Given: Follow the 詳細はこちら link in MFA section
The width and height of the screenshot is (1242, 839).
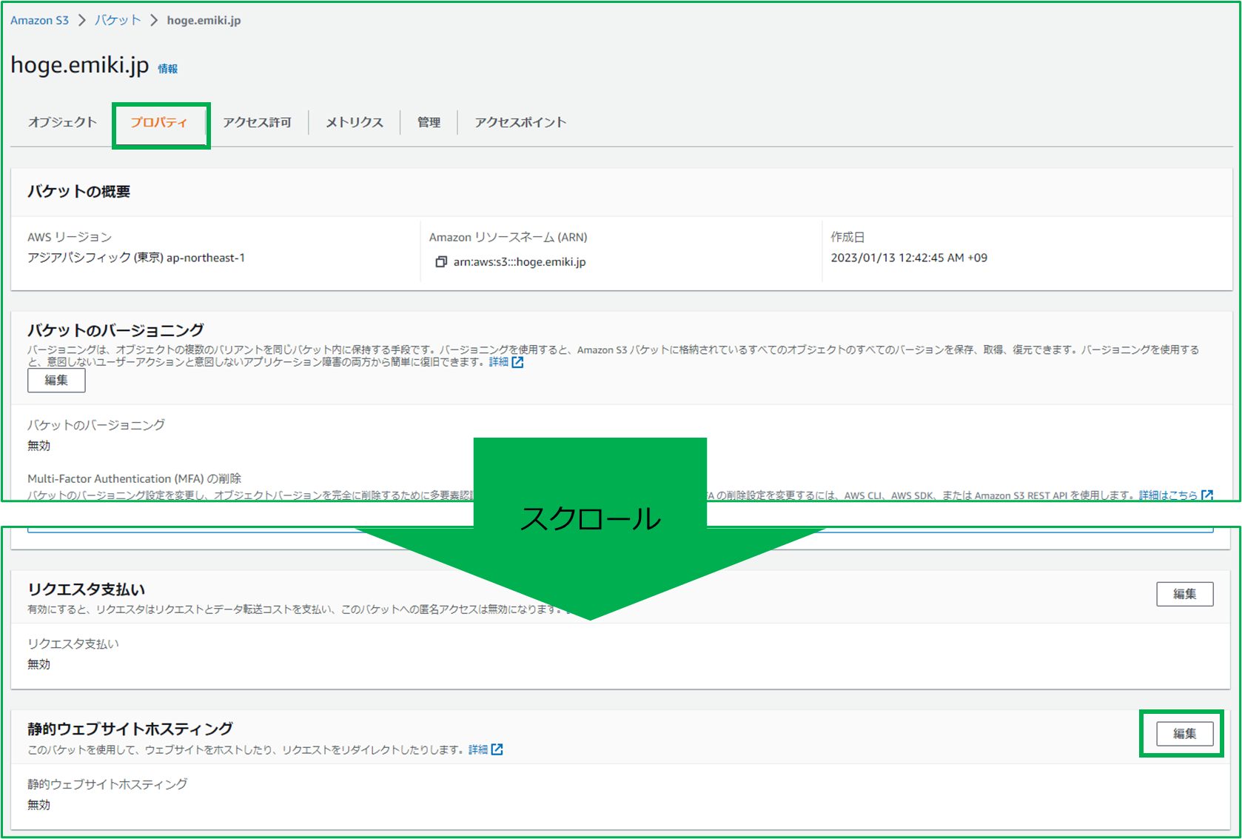Looking at the screenshot, I should 1168,495.
